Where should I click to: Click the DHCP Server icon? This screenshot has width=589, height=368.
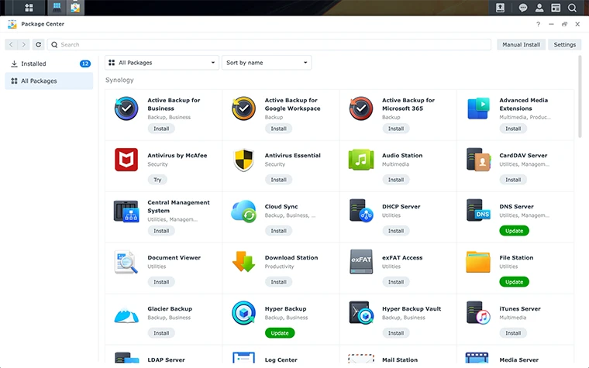click(361, 211)
